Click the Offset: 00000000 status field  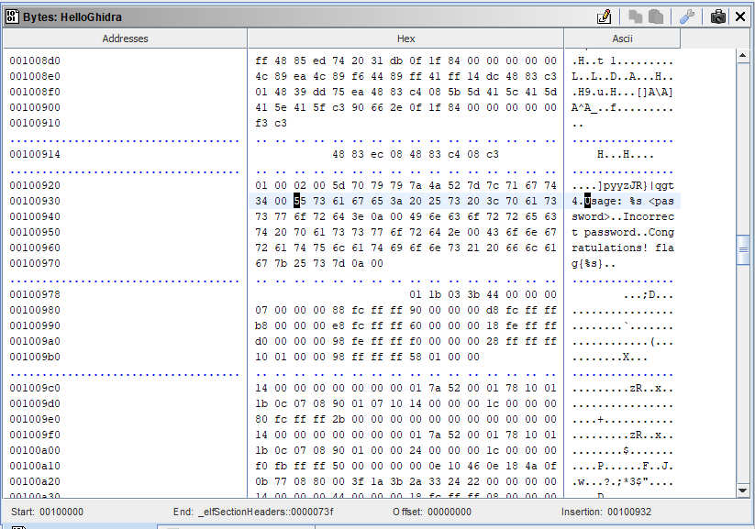432,512
